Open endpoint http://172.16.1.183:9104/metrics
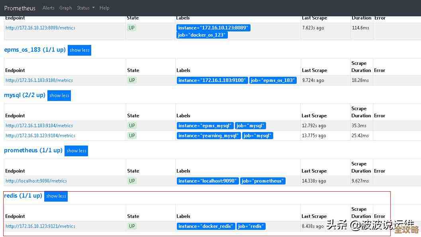This screenshot has width=421, height=237. pyautogui.click(x=39, y=126)
